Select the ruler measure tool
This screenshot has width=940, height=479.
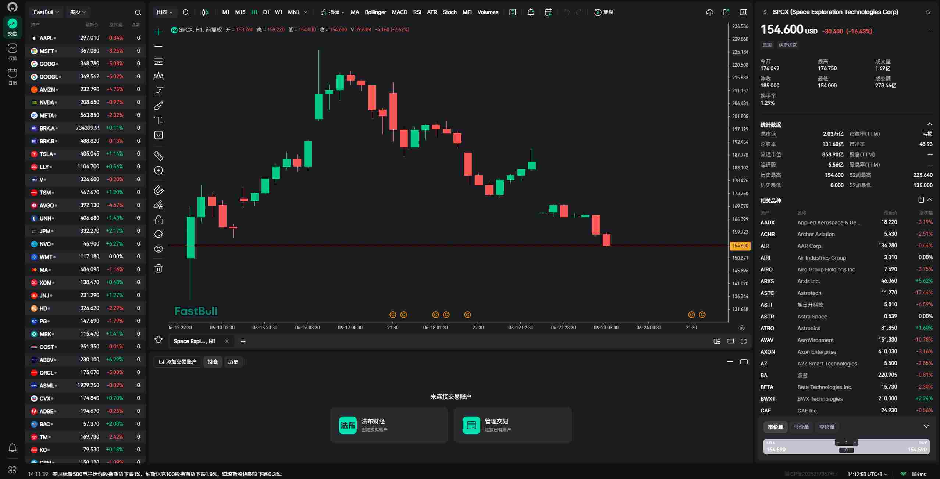coord(159,156)
